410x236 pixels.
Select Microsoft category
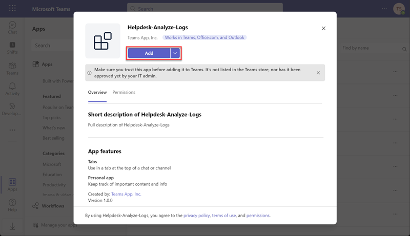[52, 164]
